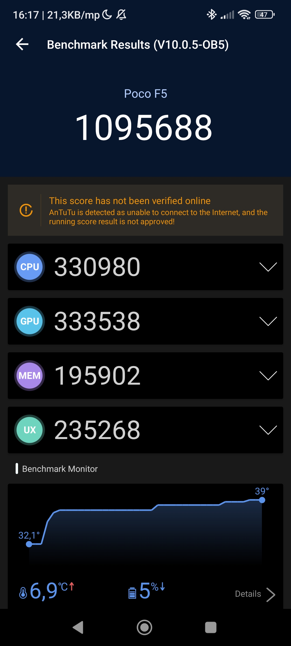The height and width of the screenshot is (646, 291).
Task: Tap the back arrow in header
Action: coord(22,44)
